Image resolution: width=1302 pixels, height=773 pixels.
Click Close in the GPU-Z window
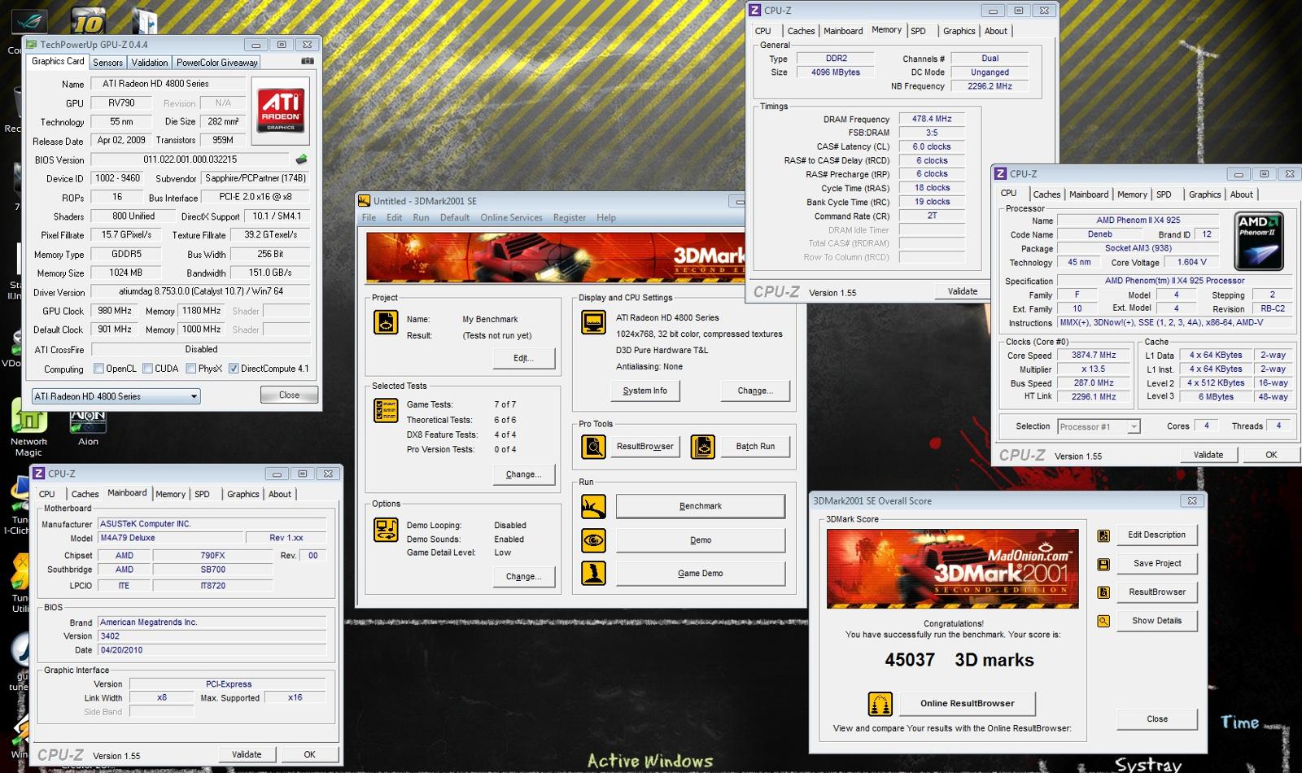pyautogui.click(x=289, y=395)
